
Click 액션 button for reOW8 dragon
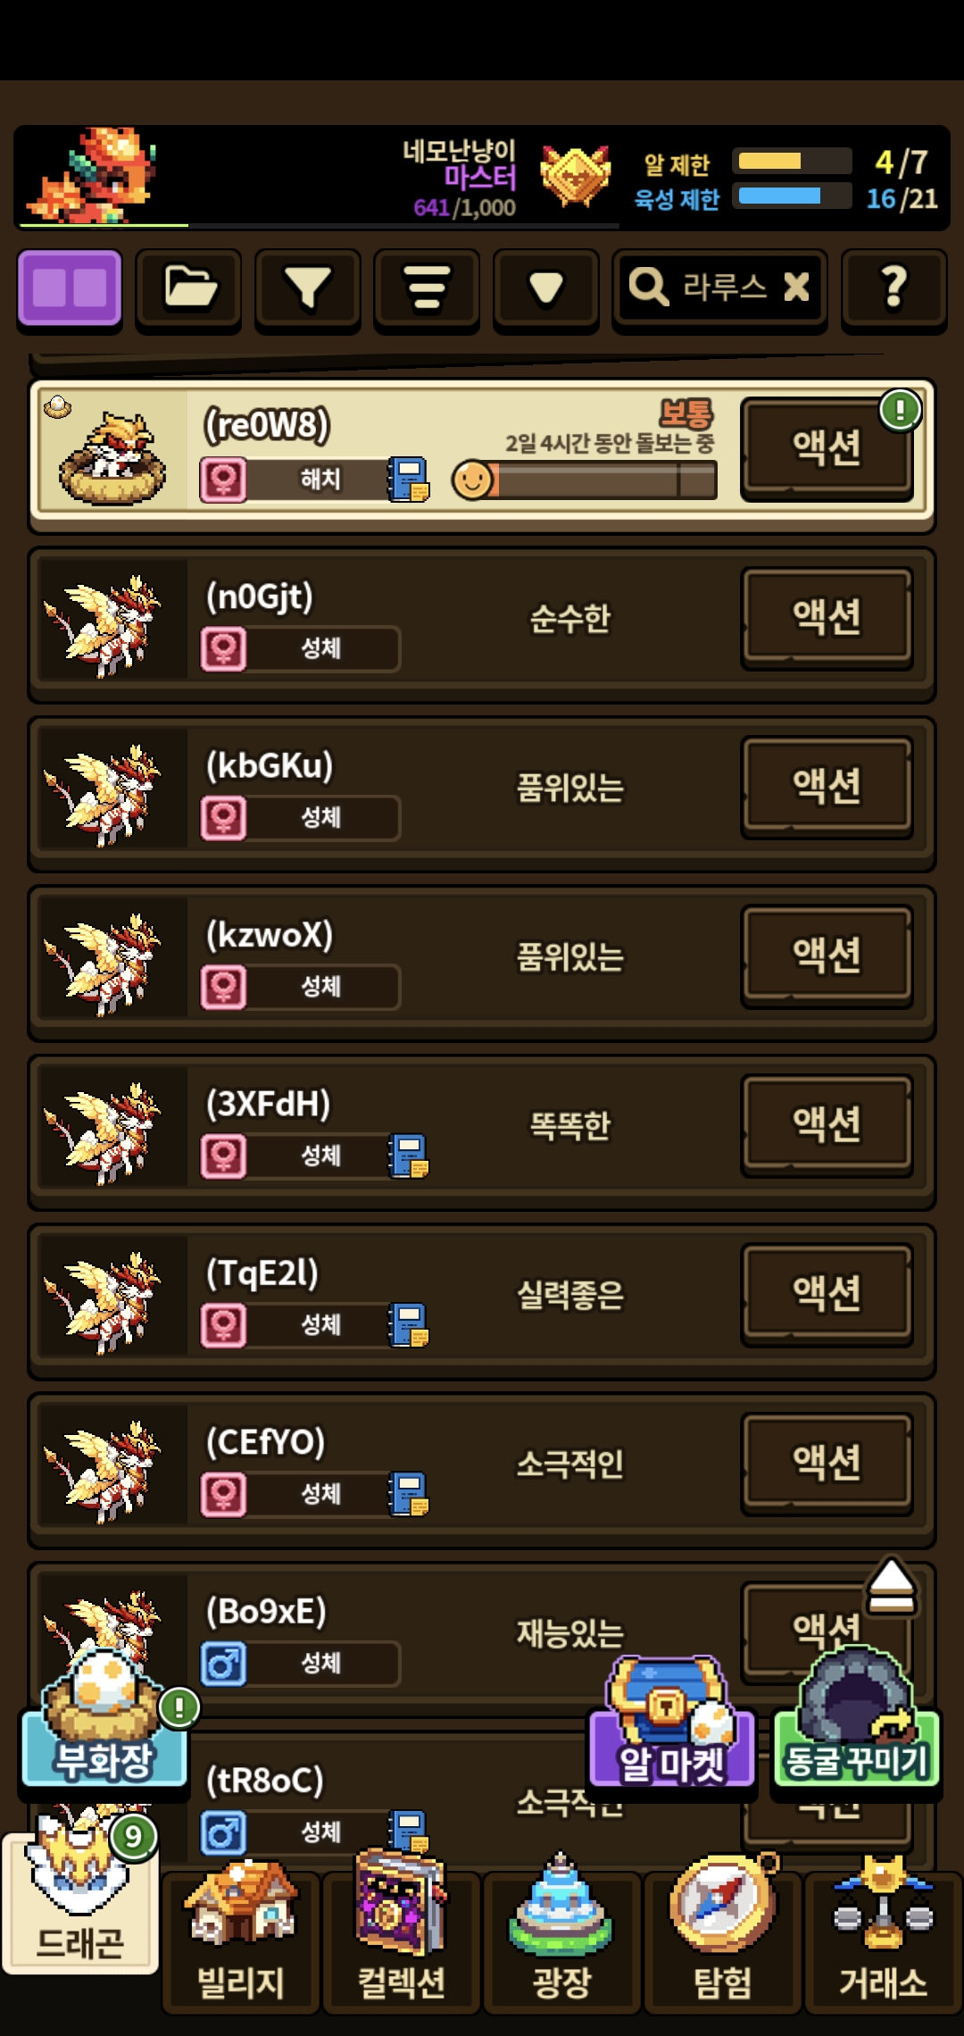click(x=827, y=447)
